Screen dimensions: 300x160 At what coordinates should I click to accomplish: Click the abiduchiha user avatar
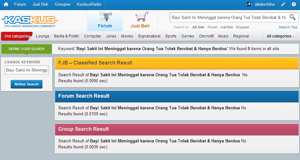pos(249,4)
